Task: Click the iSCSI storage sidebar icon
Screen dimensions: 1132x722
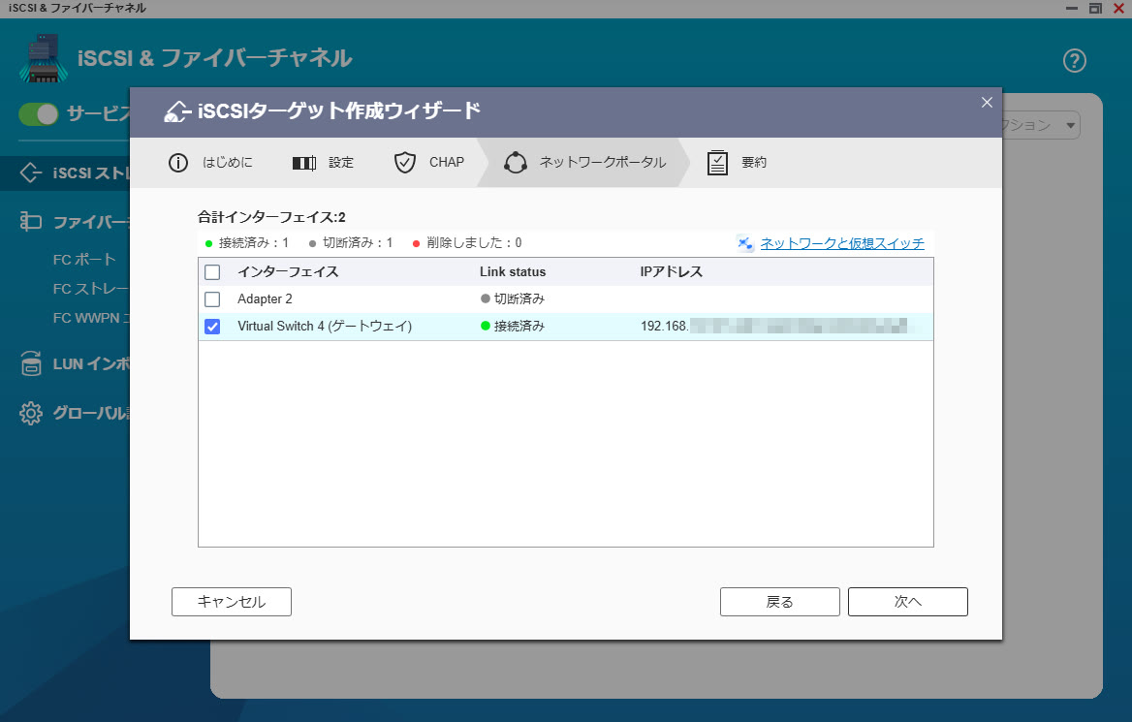Action: (30, 173)
